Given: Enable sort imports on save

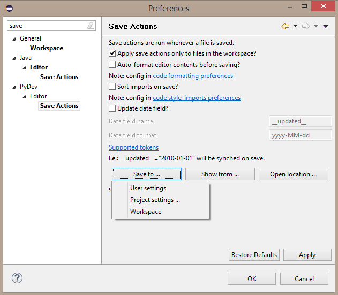Looking at the screenshot, I should tap(112, 87).
